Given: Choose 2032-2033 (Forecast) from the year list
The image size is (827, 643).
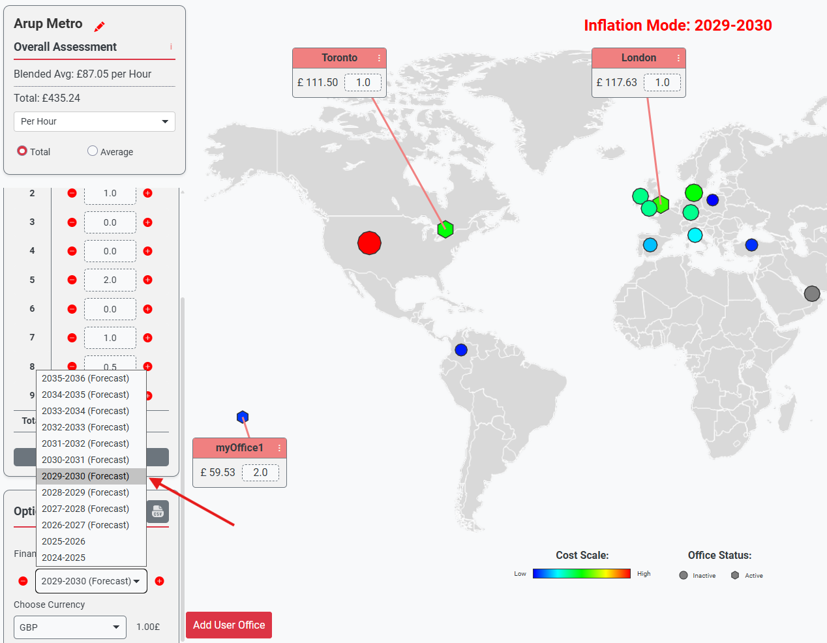Looking at the screenshot, I should pyautogui.click(x=85, y=427).
